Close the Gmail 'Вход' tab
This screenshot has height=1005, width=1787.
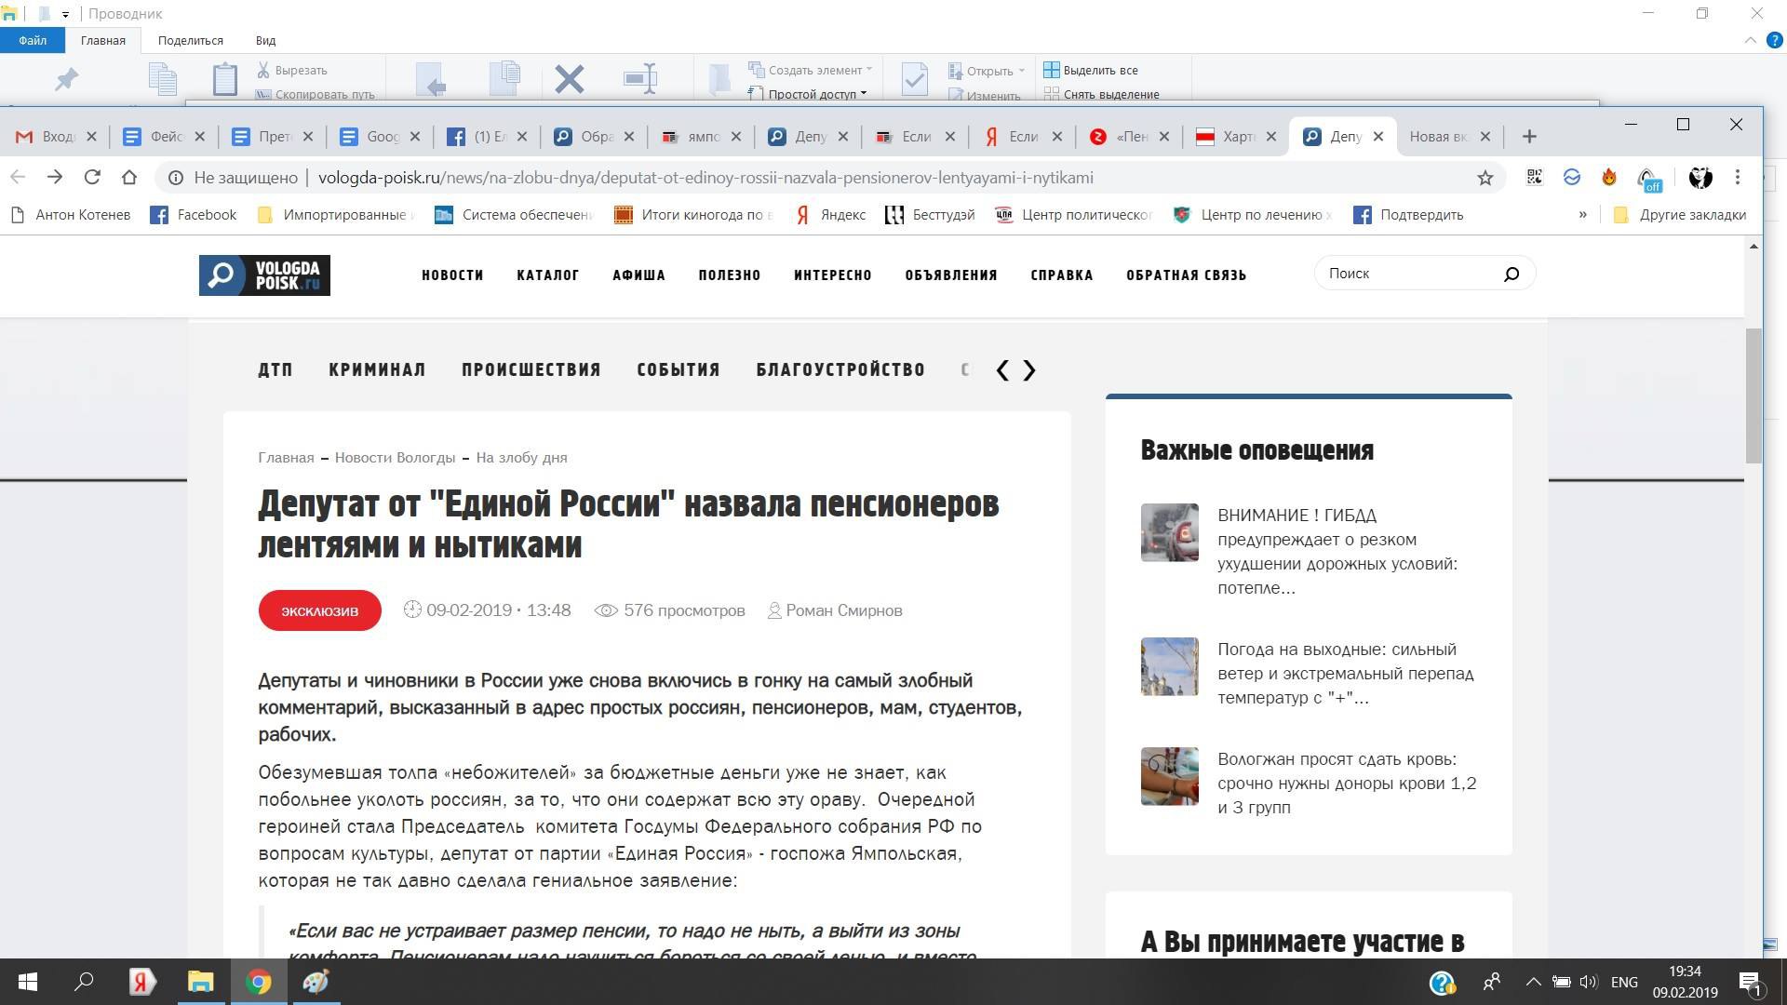click(x=91, y=137)
